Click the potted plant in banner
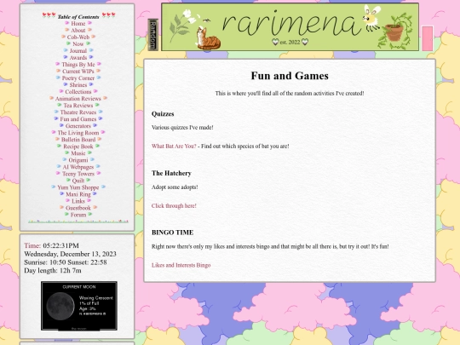 click(x=394, y=32)
